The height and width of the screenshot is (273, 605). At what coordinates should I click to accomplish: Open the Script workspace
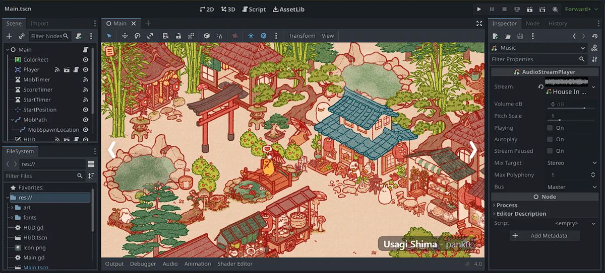[254, 9]
